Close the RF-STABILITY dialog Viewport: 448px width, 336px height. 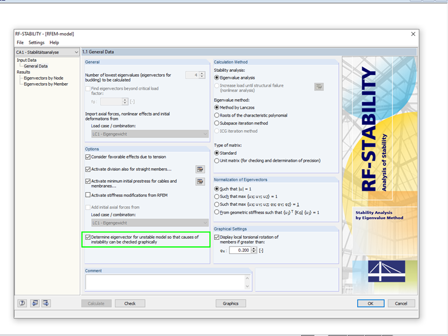click(413, 34)
